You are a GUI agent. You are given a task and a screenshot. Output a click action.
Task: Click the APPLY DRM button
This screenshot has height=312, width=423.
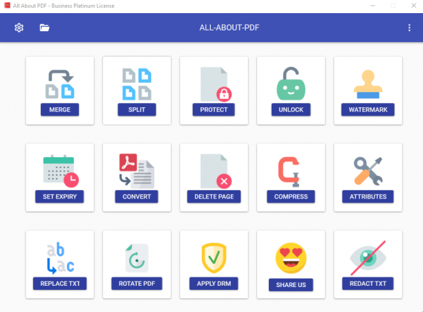[x=214, y=284]
